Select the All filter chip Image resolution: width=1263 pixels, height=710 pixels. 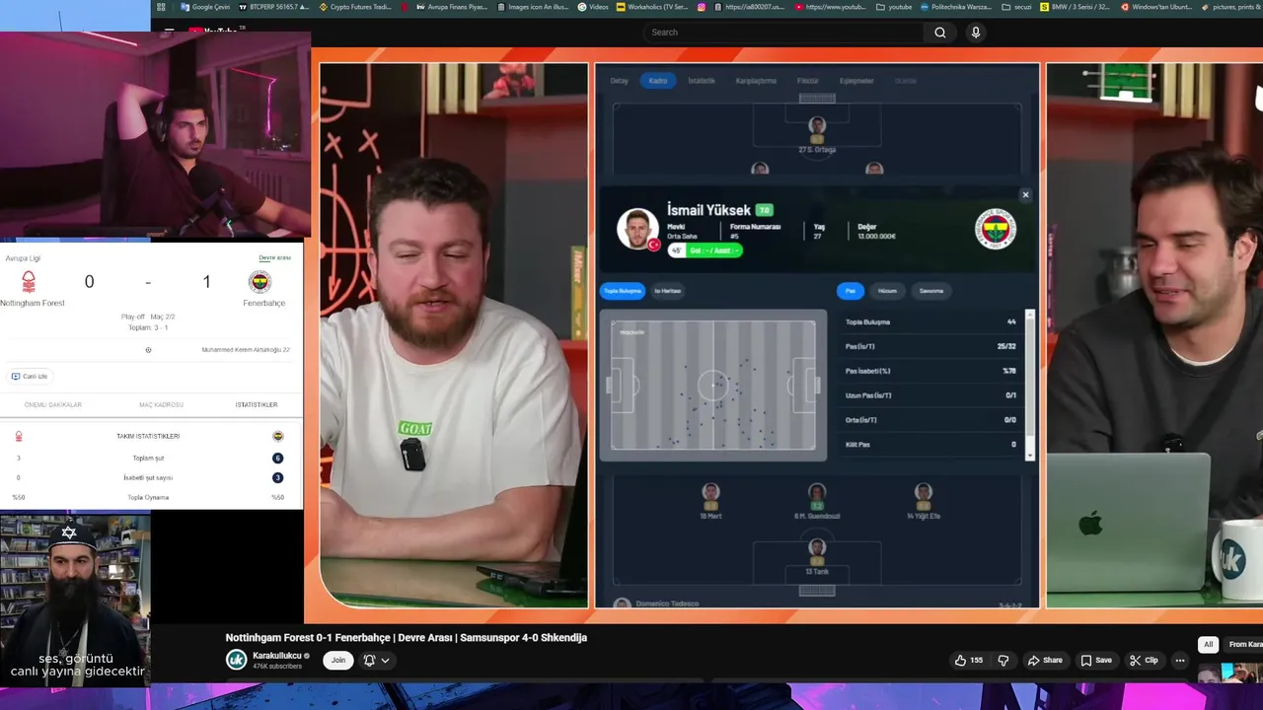pos(1208,644)
